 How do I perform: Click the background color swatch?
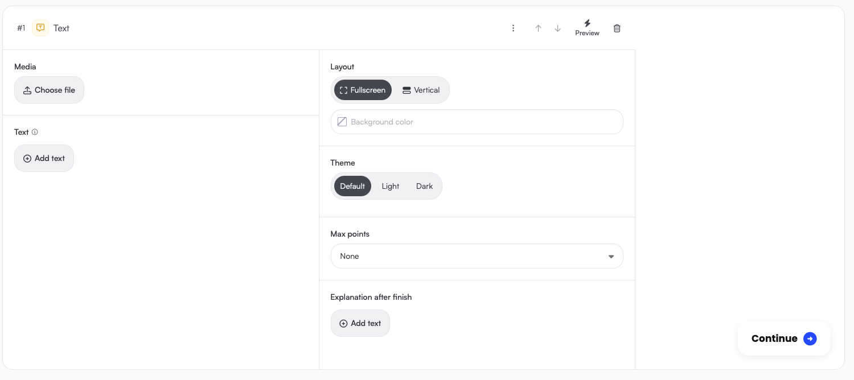pyautogui.click(x=342, y=122)
